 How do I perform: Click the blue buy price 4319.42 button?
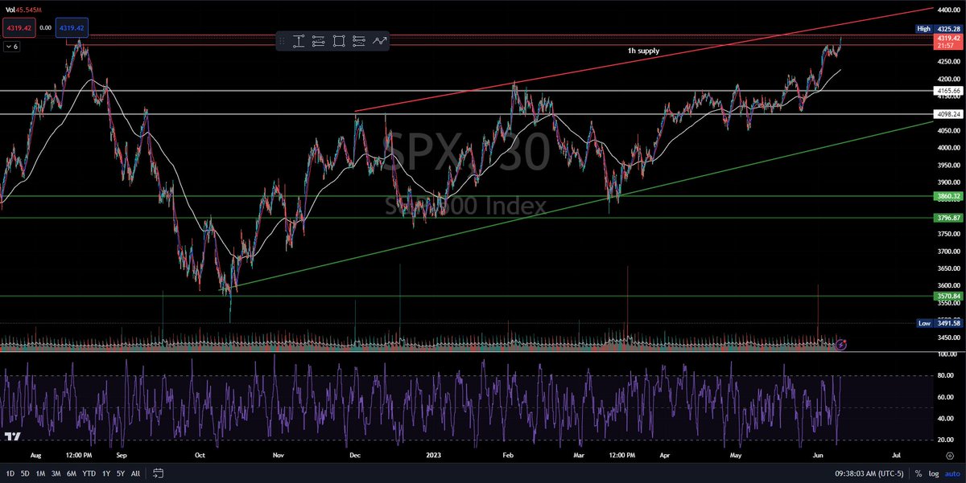point(70,28)
